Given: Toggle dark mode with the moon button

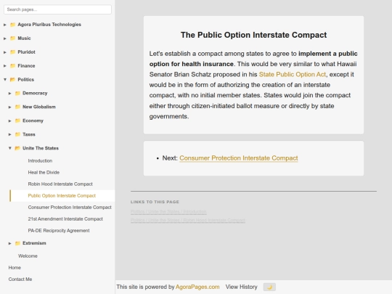Looking at the screenshot, I should (x=269, y=287).
